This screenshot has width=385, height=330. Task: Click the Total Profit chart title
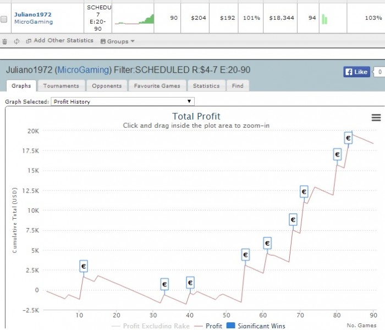tap(196, 116)
